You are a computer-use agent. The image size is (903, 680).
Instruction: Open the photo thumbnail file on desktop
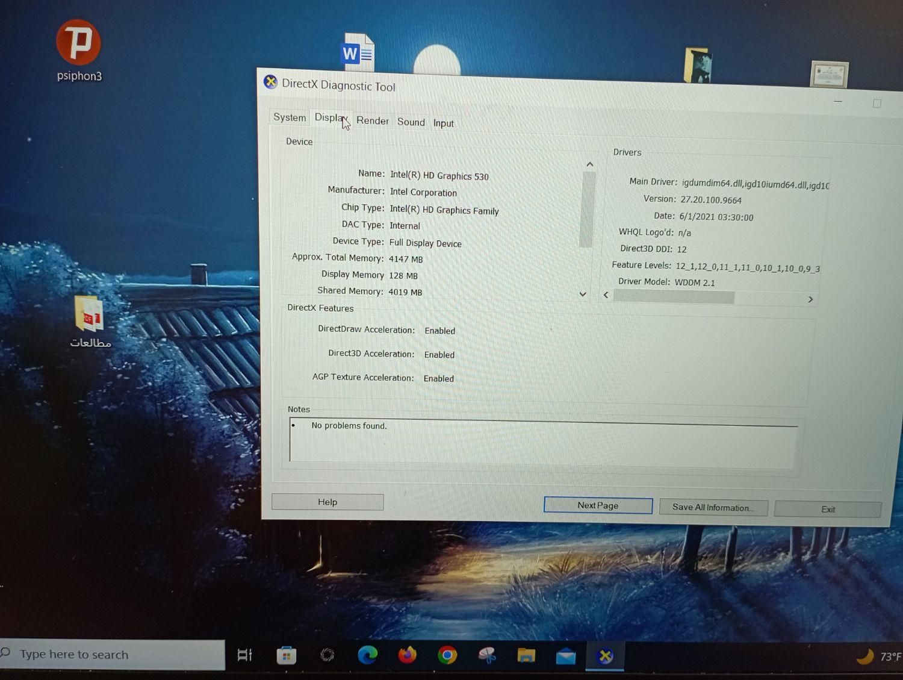click(x=698, y=66)
